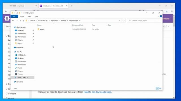Click the browser page scrollbar
Screen dimensions: 181x101
tap(174, 22)
